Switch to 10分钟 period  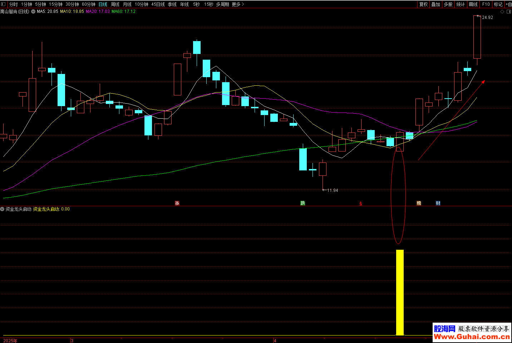coord(142,4)
